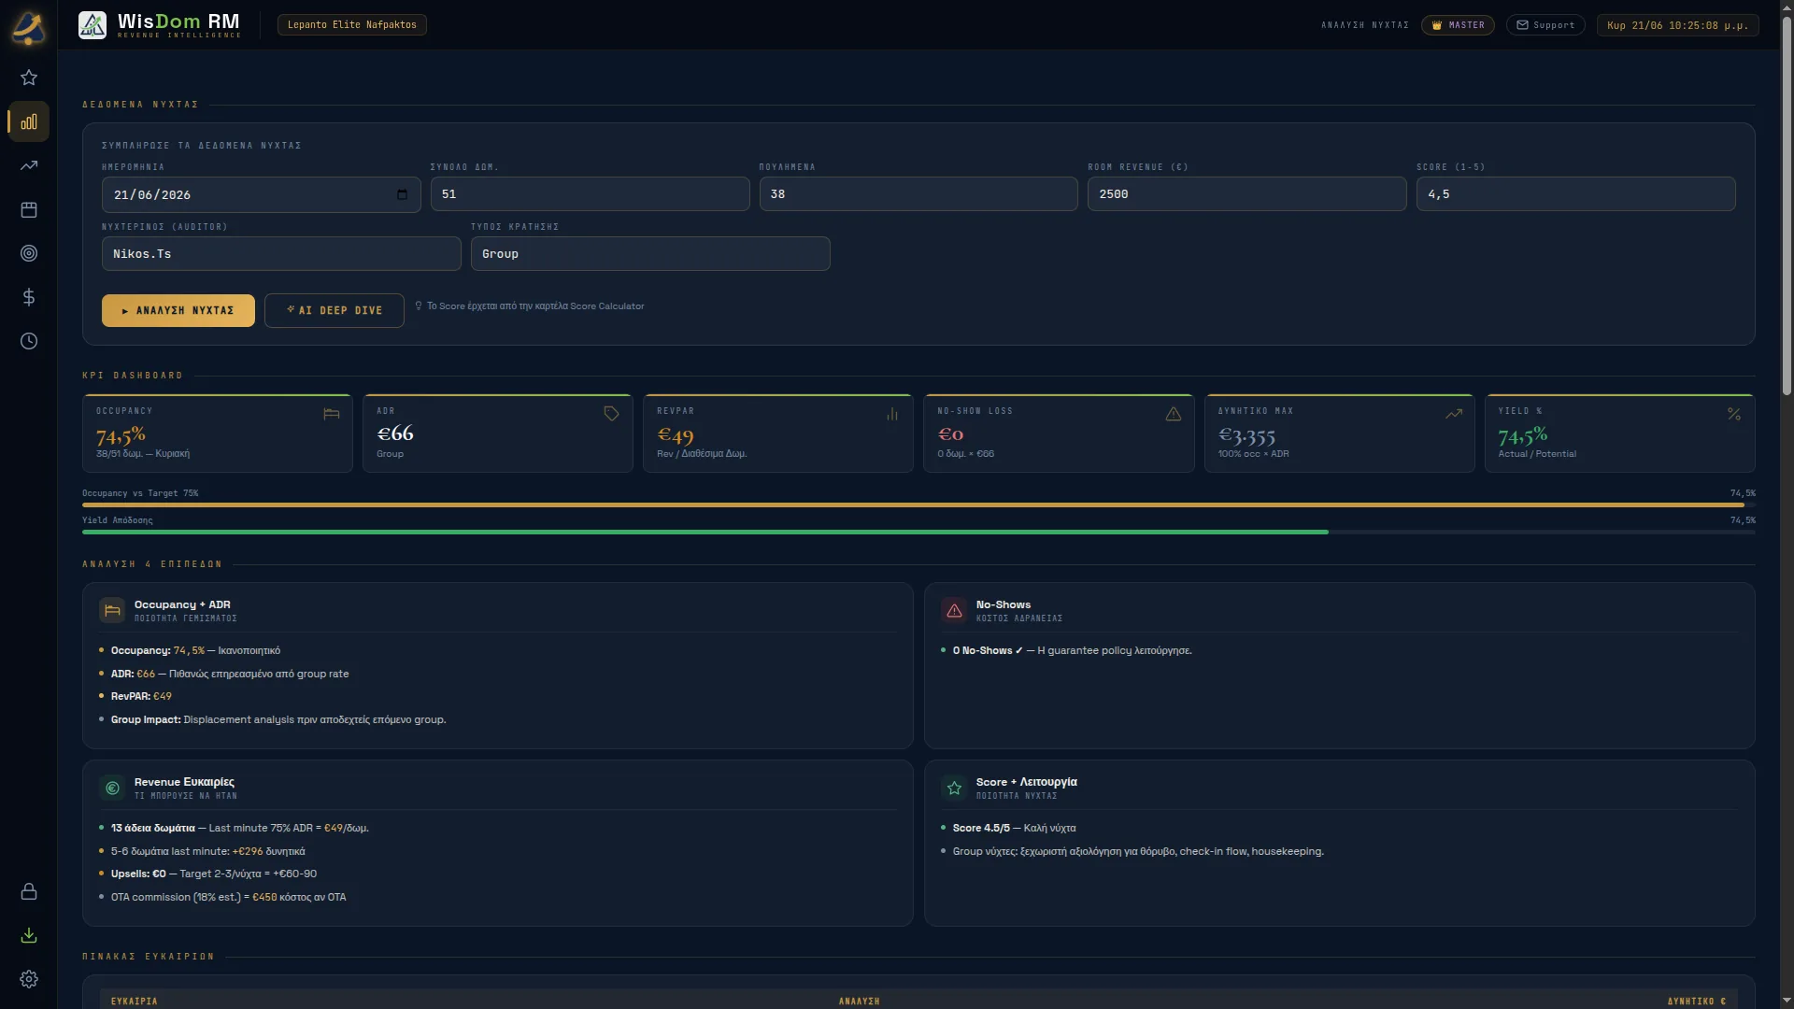Click the 'Score 4.5/5 — Καλή νύχτα' line
The image size is (1794, 1009).
point(1014,828)
